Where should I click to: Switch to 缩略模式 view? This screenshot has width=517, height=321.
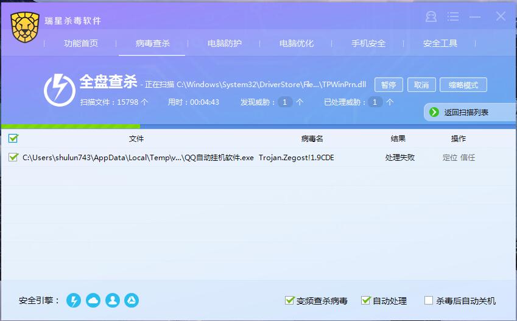click(463, 85)
